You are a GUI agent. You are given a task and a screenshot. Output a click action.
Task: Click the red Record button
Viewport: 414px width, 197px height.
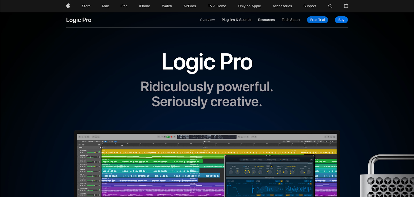[x=171, y=137]
